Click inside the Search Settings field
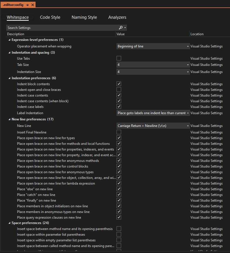 pos(57,28)
